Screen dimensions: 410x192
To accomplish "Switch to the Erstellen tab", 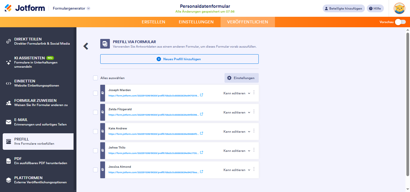I will pyautogui.click(x=153, y=22).
